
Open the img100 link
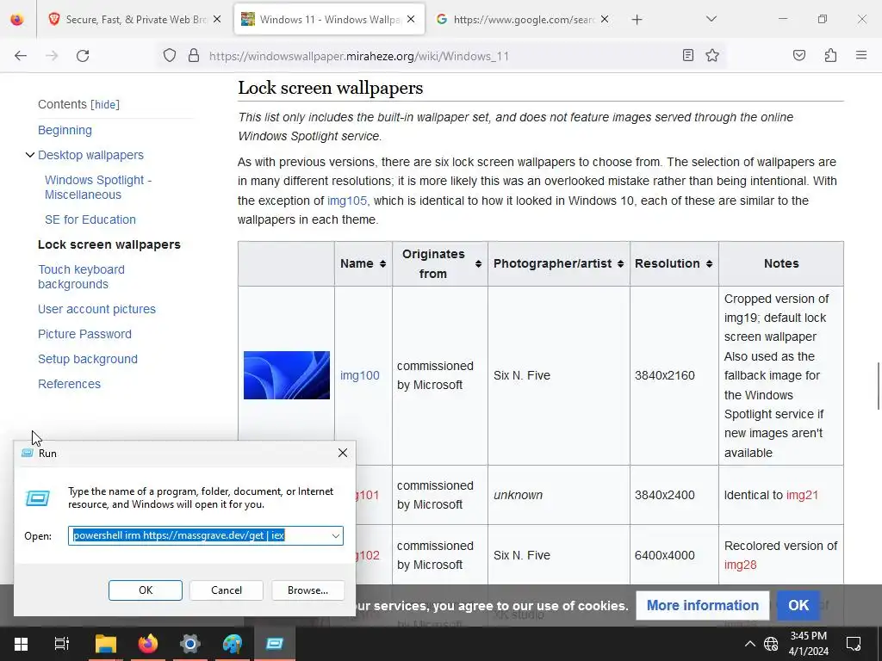pyautogui.click(x=359, y=375)
